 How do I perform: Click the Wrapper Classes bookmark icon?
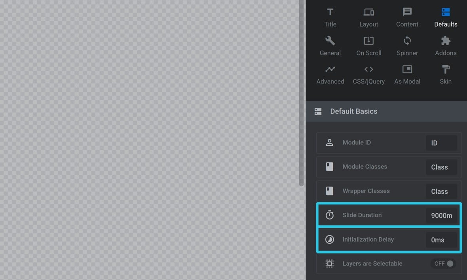(x=329, y=191)
